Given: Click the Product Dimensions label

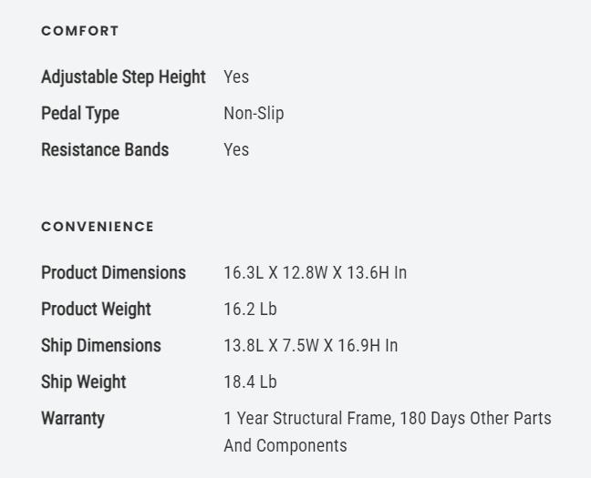Looking at the screenshot, I should coord(113,273).
